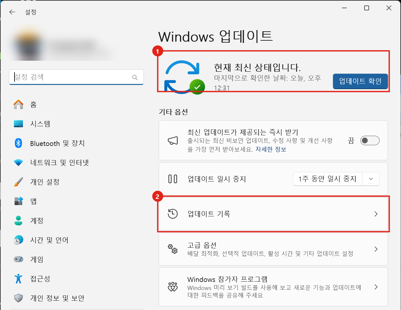Click 현재 최신 상태입니다. status text
The image size is (401, 310).
click(x=257, y=67)
